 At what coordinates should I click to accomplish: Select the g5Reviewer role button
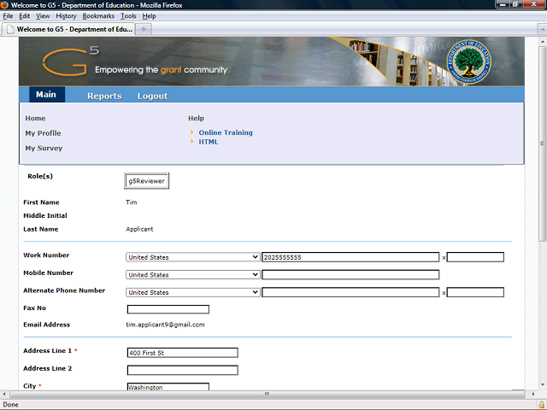pyautogui.click(x=147, y=181)
